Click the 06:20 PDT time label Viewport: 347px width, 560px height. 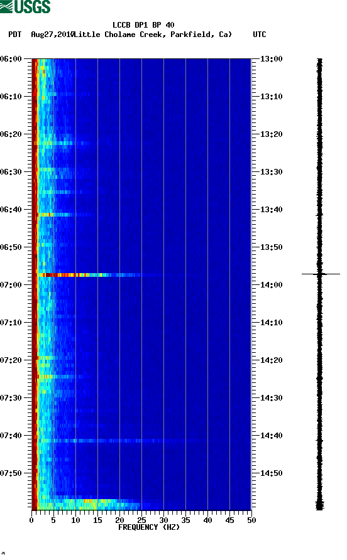coord(11,134)
